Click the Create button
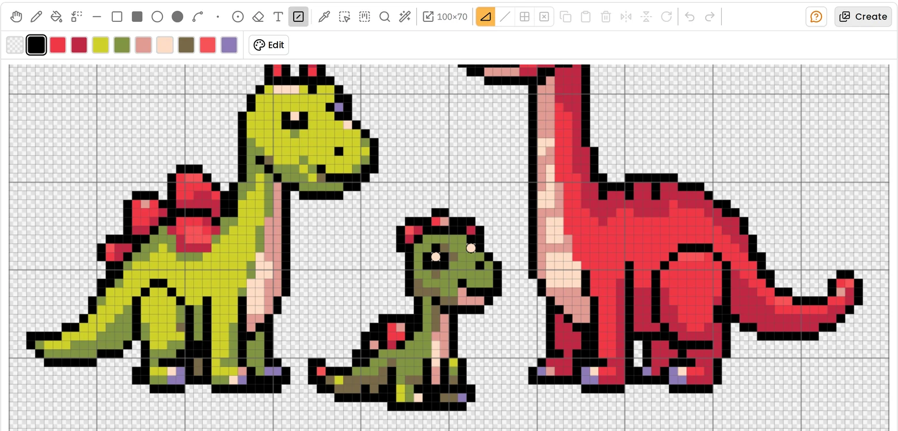The width and height of the screenshot is (898, 431). [x=863, y=17]
